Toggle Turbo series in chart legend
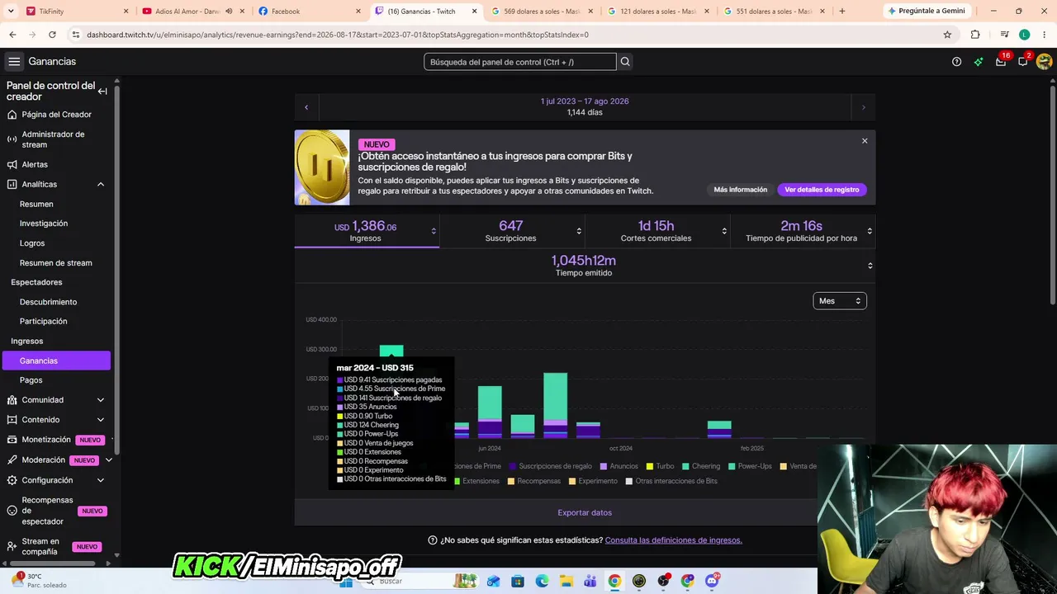Viewport: 1057px width, 594px height. coord(660,466)
